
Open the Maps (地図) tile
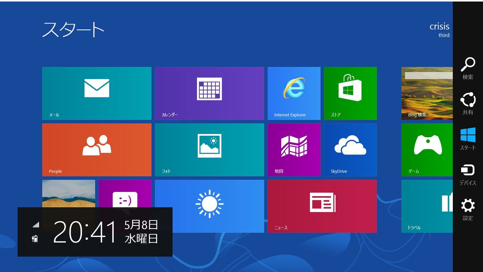tap(294, 150)
